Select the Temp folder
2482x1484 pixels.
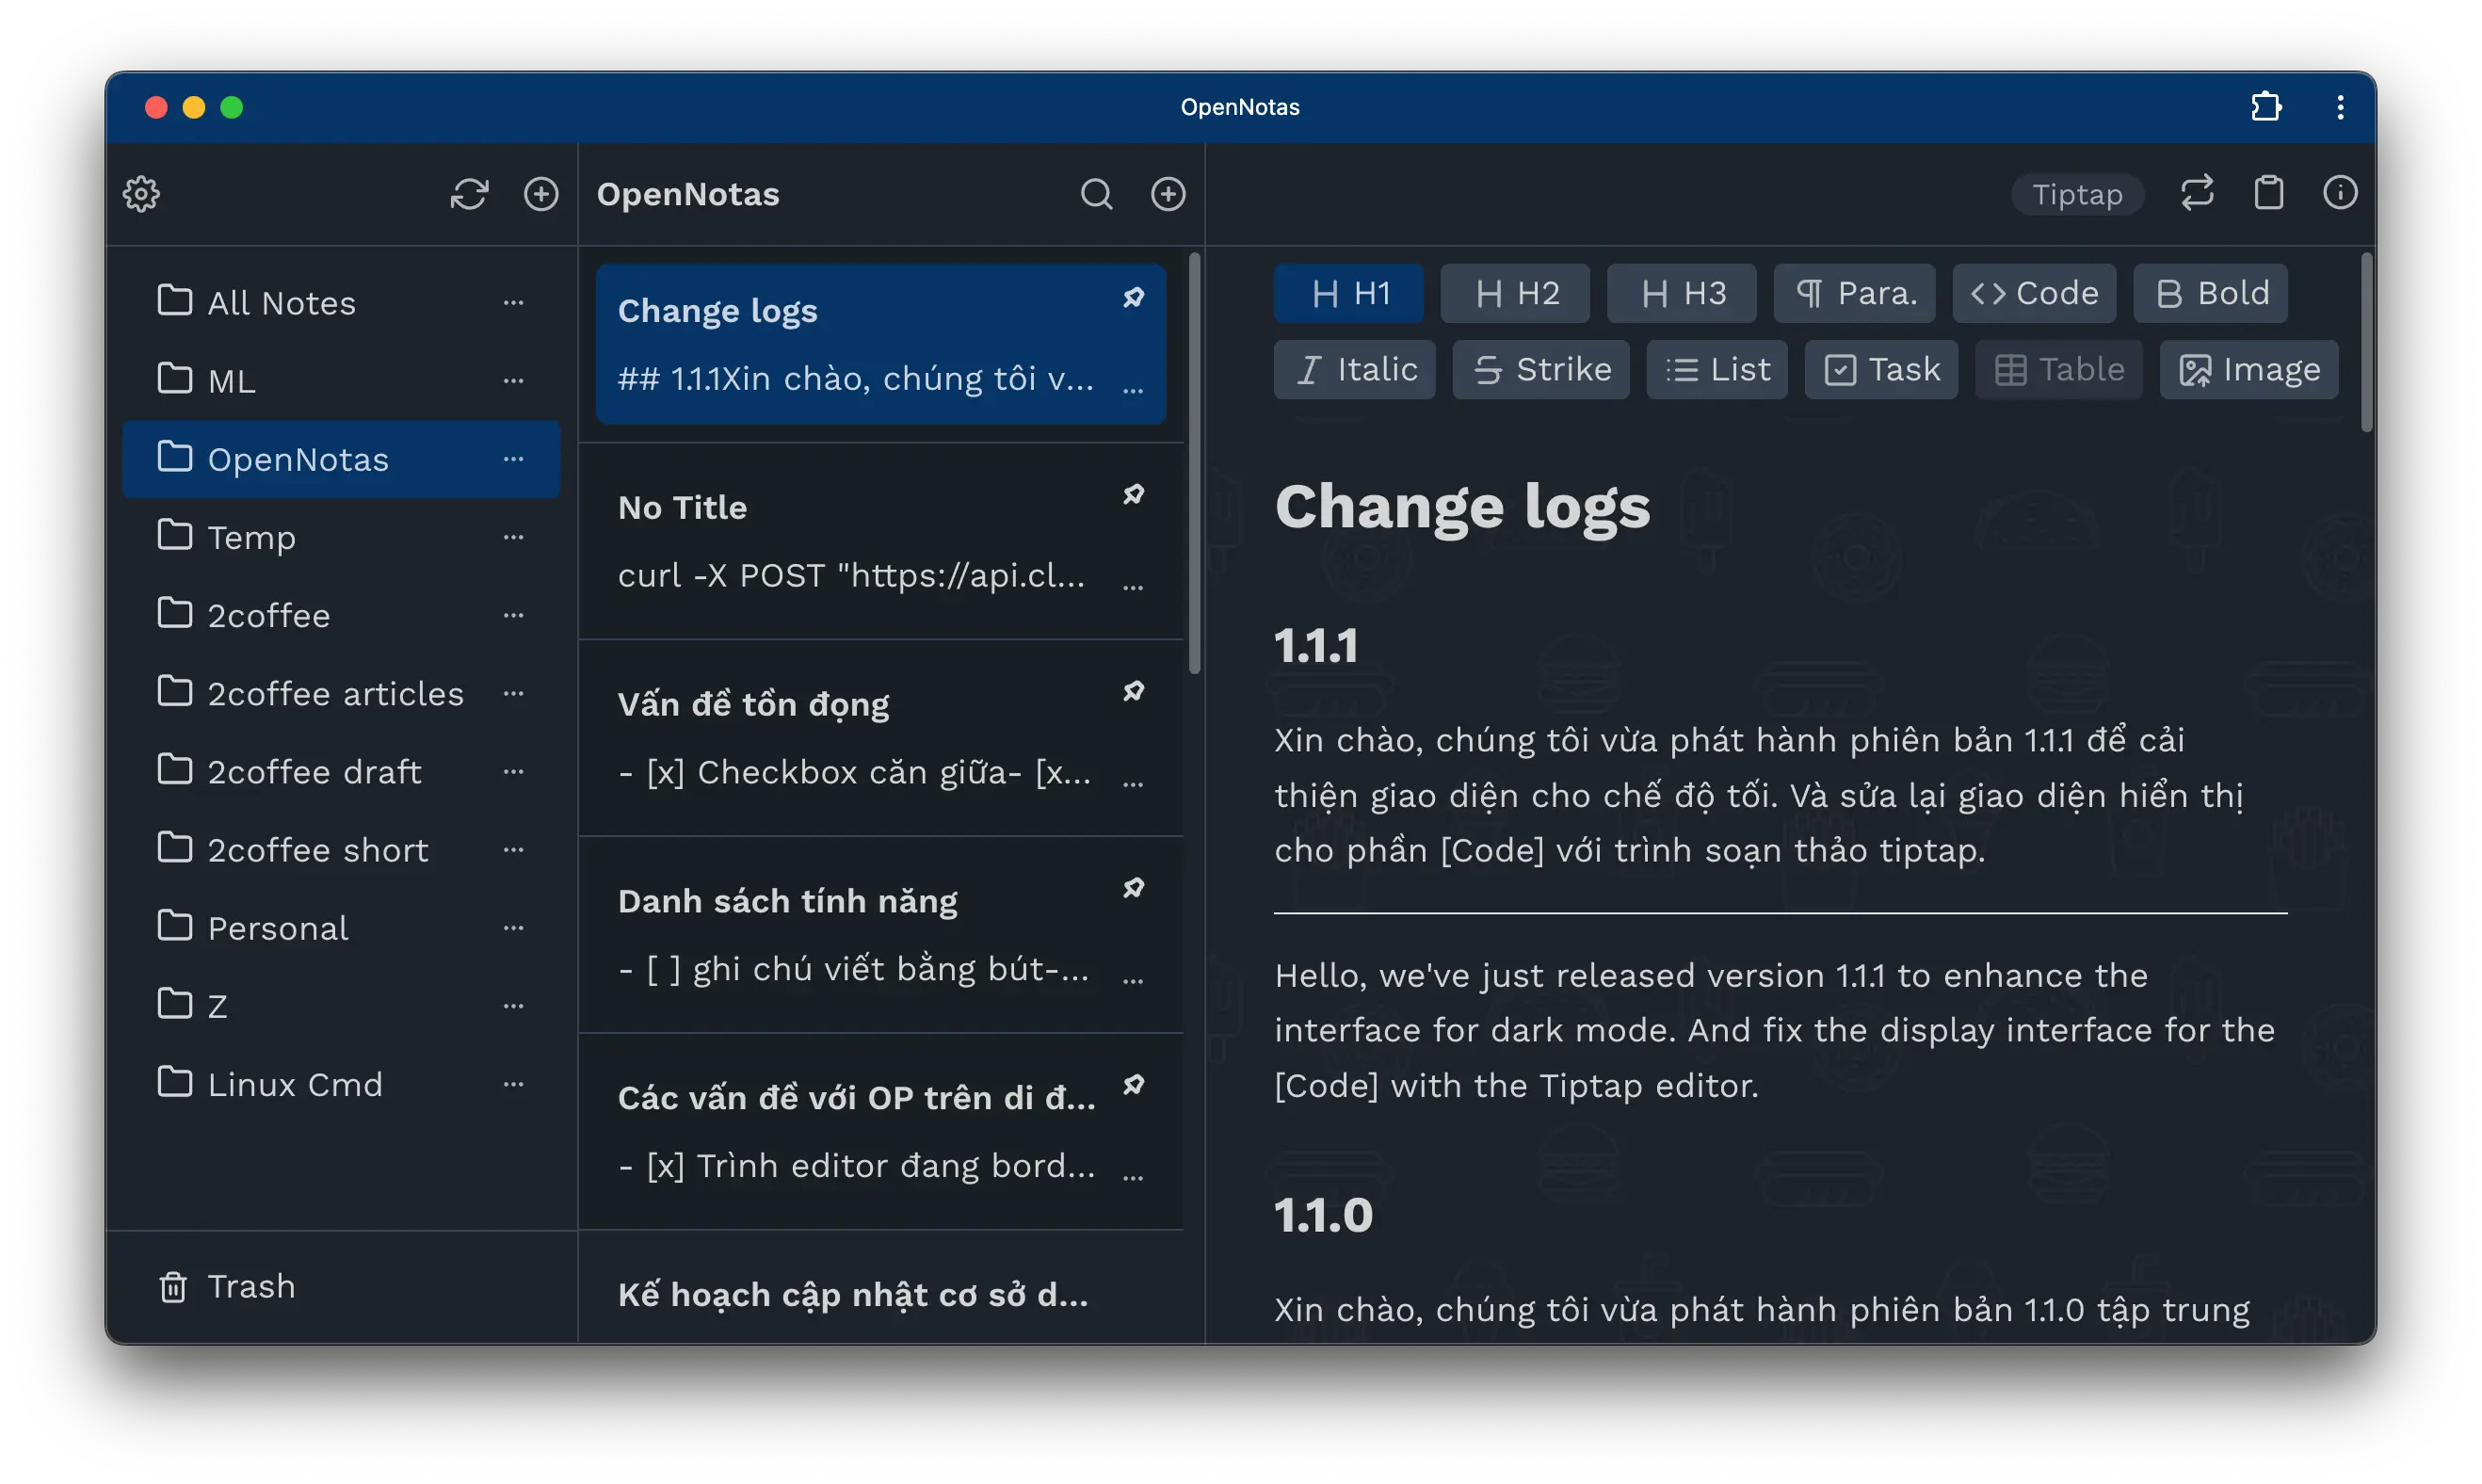pyautogui.click(x=250, y=538)
